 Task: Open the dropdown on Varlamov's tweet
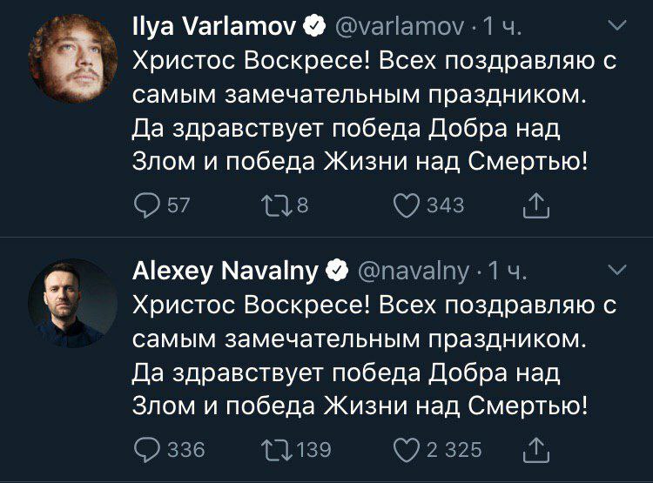[x=616, y=29]
